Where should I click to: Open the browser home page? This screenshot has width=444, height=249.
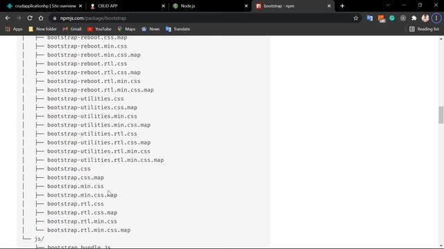(x=41, y=18)
